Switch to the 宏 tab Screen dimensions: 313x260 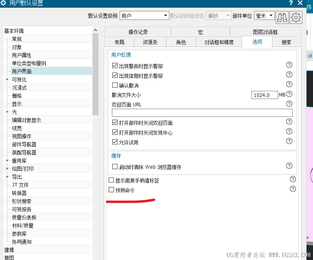200,32
